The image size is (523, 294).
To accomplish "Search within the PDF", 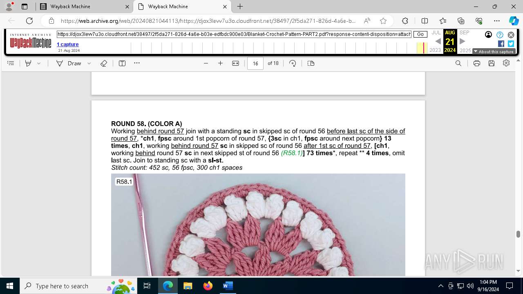I will (x=458, y=63).
